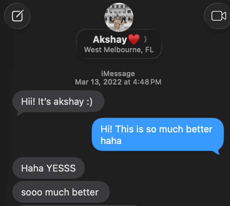Click the smiley ":)" in first message
The image size is (230, 206).
(x=90, y=102)
